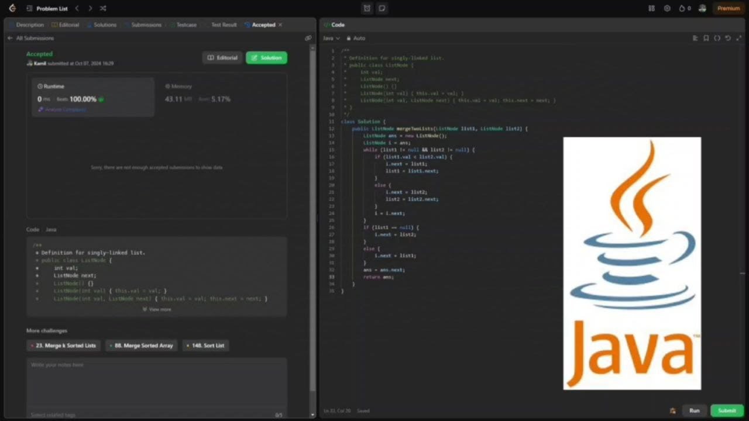Go back to All Submissions
This screenshot has width=749, height=421.
pos(30,38)
